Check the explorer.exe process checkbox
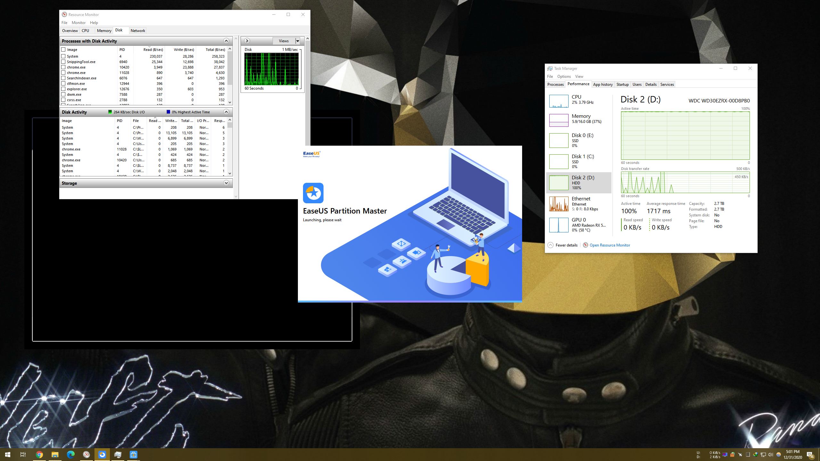This screenshot has height=461, width=820. coord(63,89)
